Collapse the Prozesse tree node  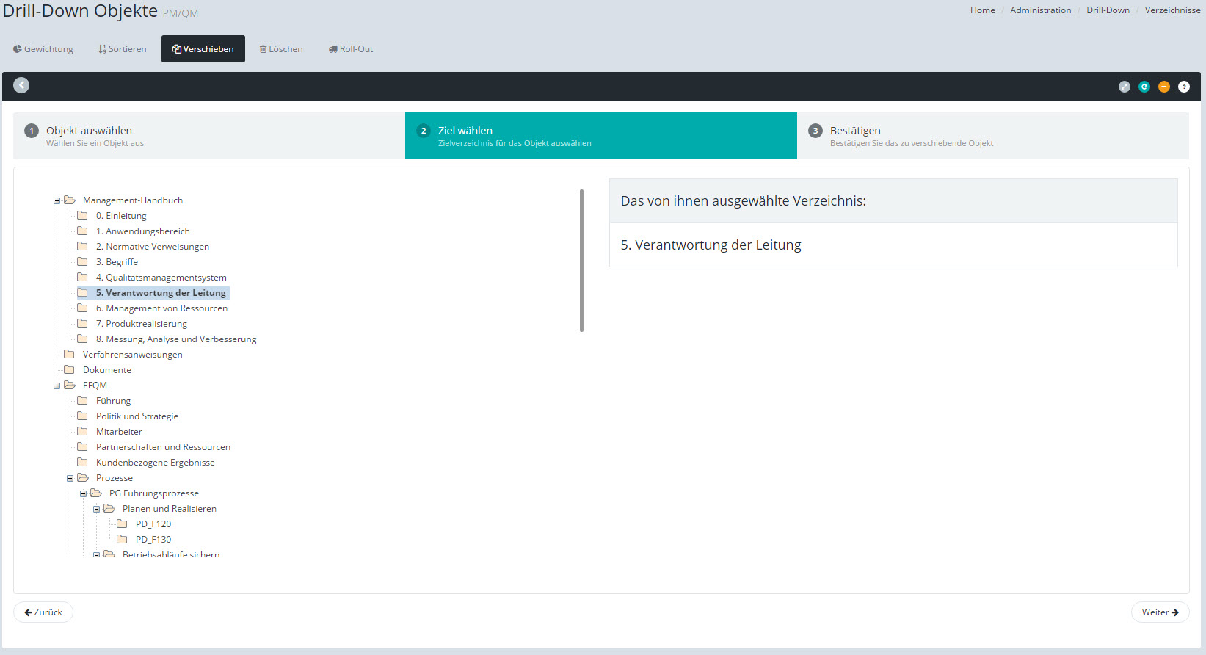(70, 478)
